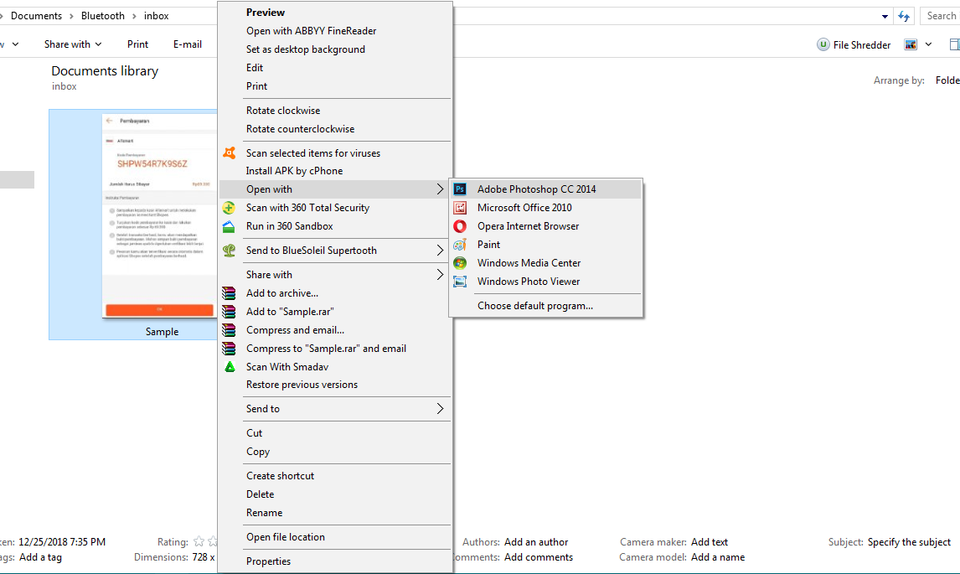Click the Microsoft Office 2010 icon
The width and height of the screenshot is (960, 574).
(x=460, y=208)
